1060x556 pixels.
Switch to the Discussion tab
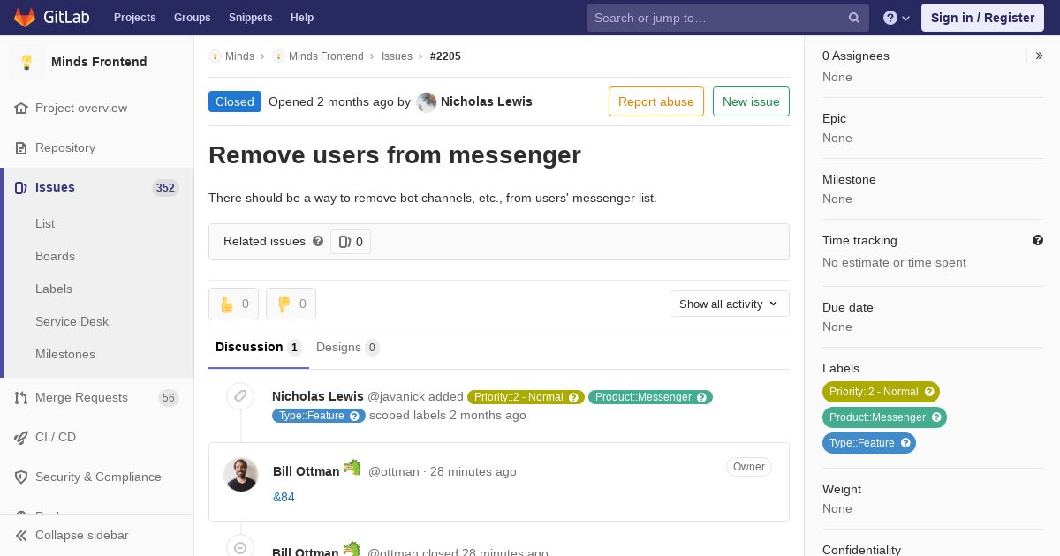pyautogui.click(x=259, y=347)
